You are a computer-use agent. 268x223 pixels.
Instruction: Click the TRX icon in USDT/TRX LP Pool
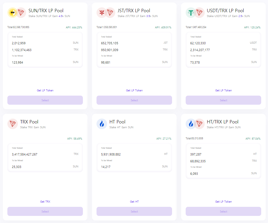[x=200, y=13]
